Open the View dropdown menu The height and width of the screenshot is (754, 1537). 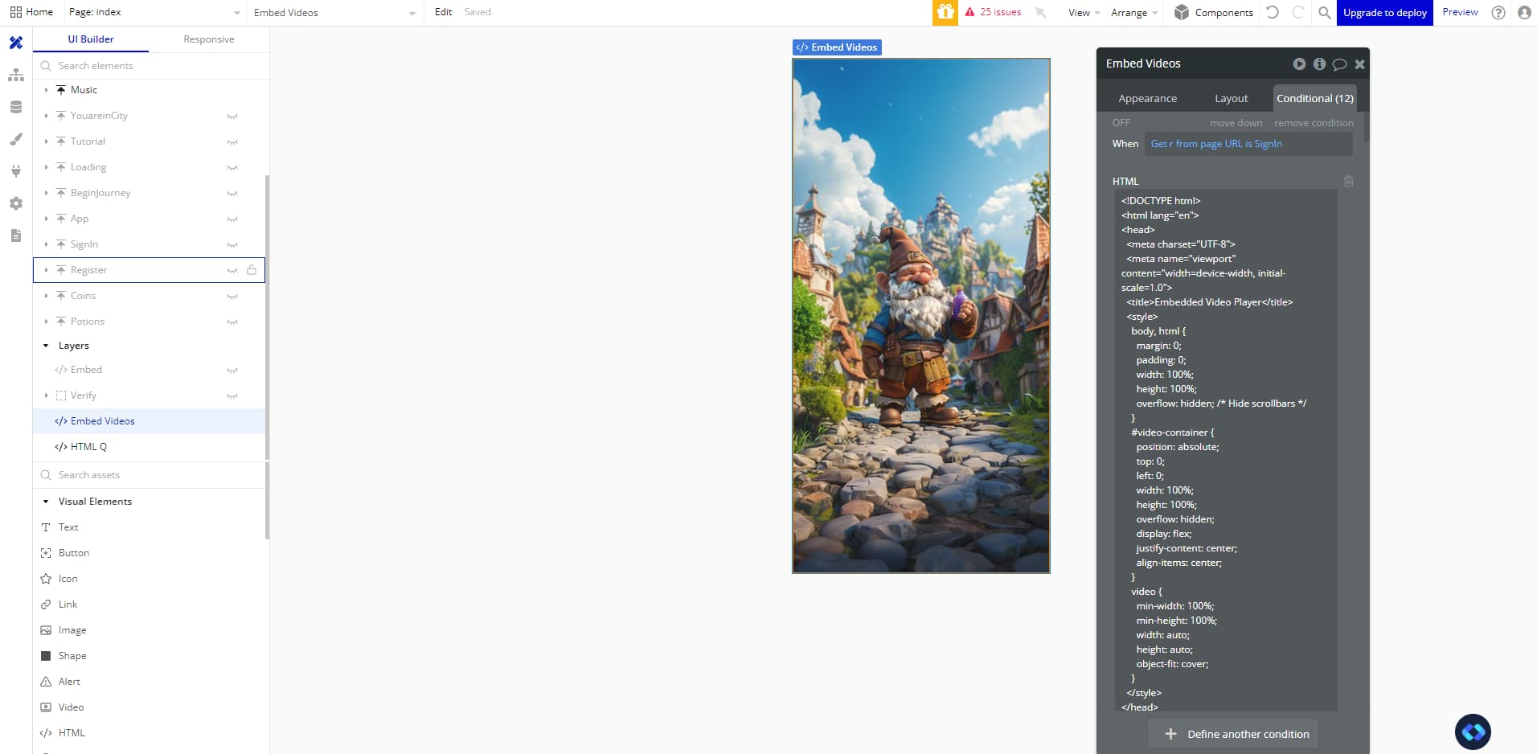click(x=1081, y=12)
